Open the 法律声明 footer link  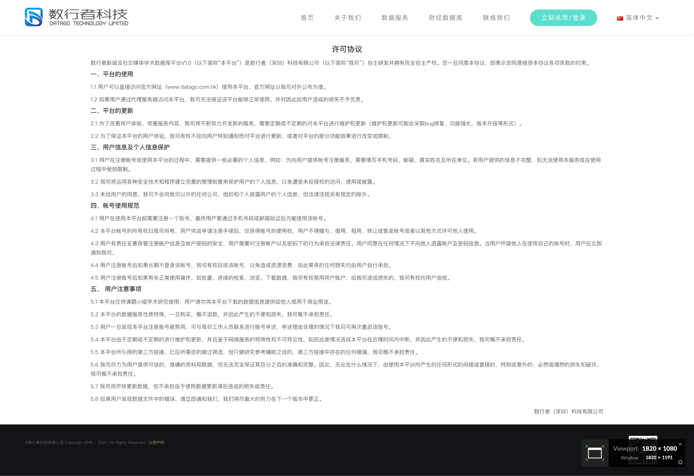click(156, 442)
